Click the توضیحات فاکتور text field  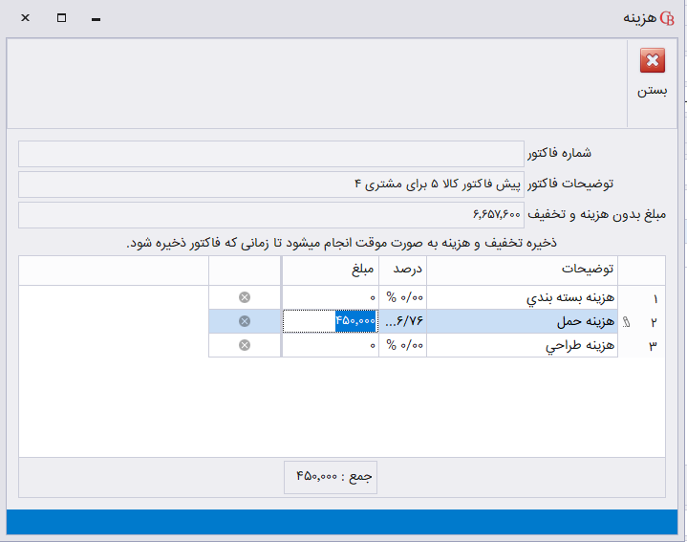(x=271, y=184)
